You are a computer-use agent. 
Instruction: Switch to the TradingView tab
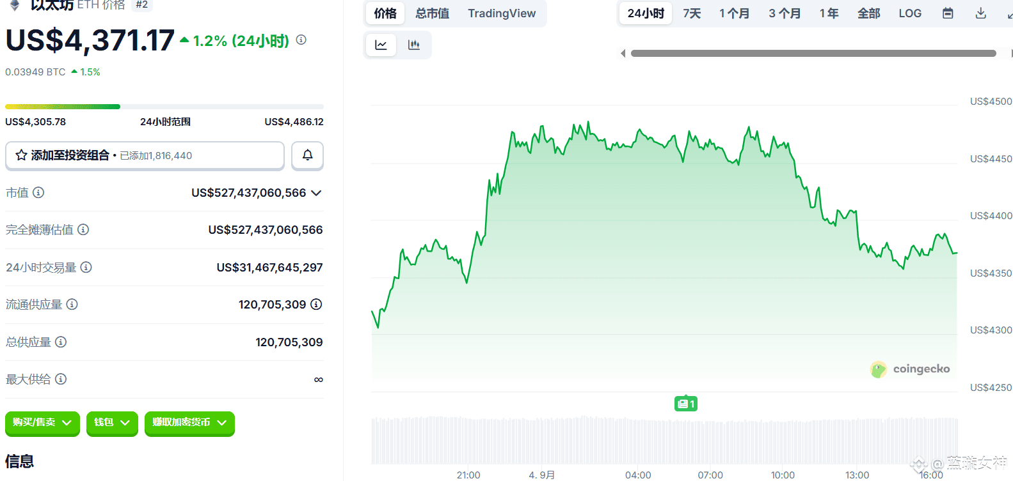click(502, 13)
